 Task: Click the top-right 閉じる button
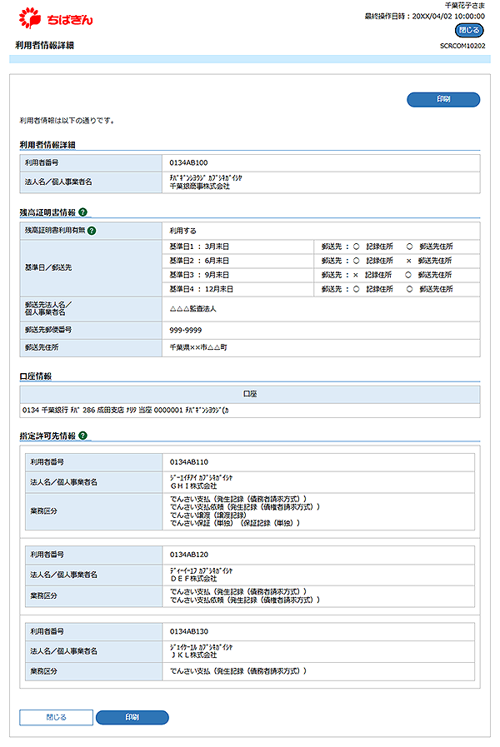tap(469, 30)
